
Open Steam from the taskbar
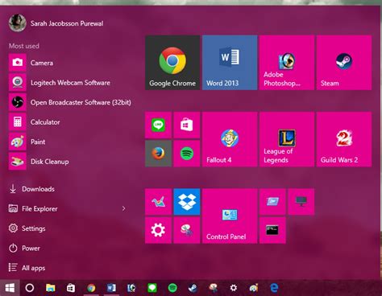coord(193,288)
